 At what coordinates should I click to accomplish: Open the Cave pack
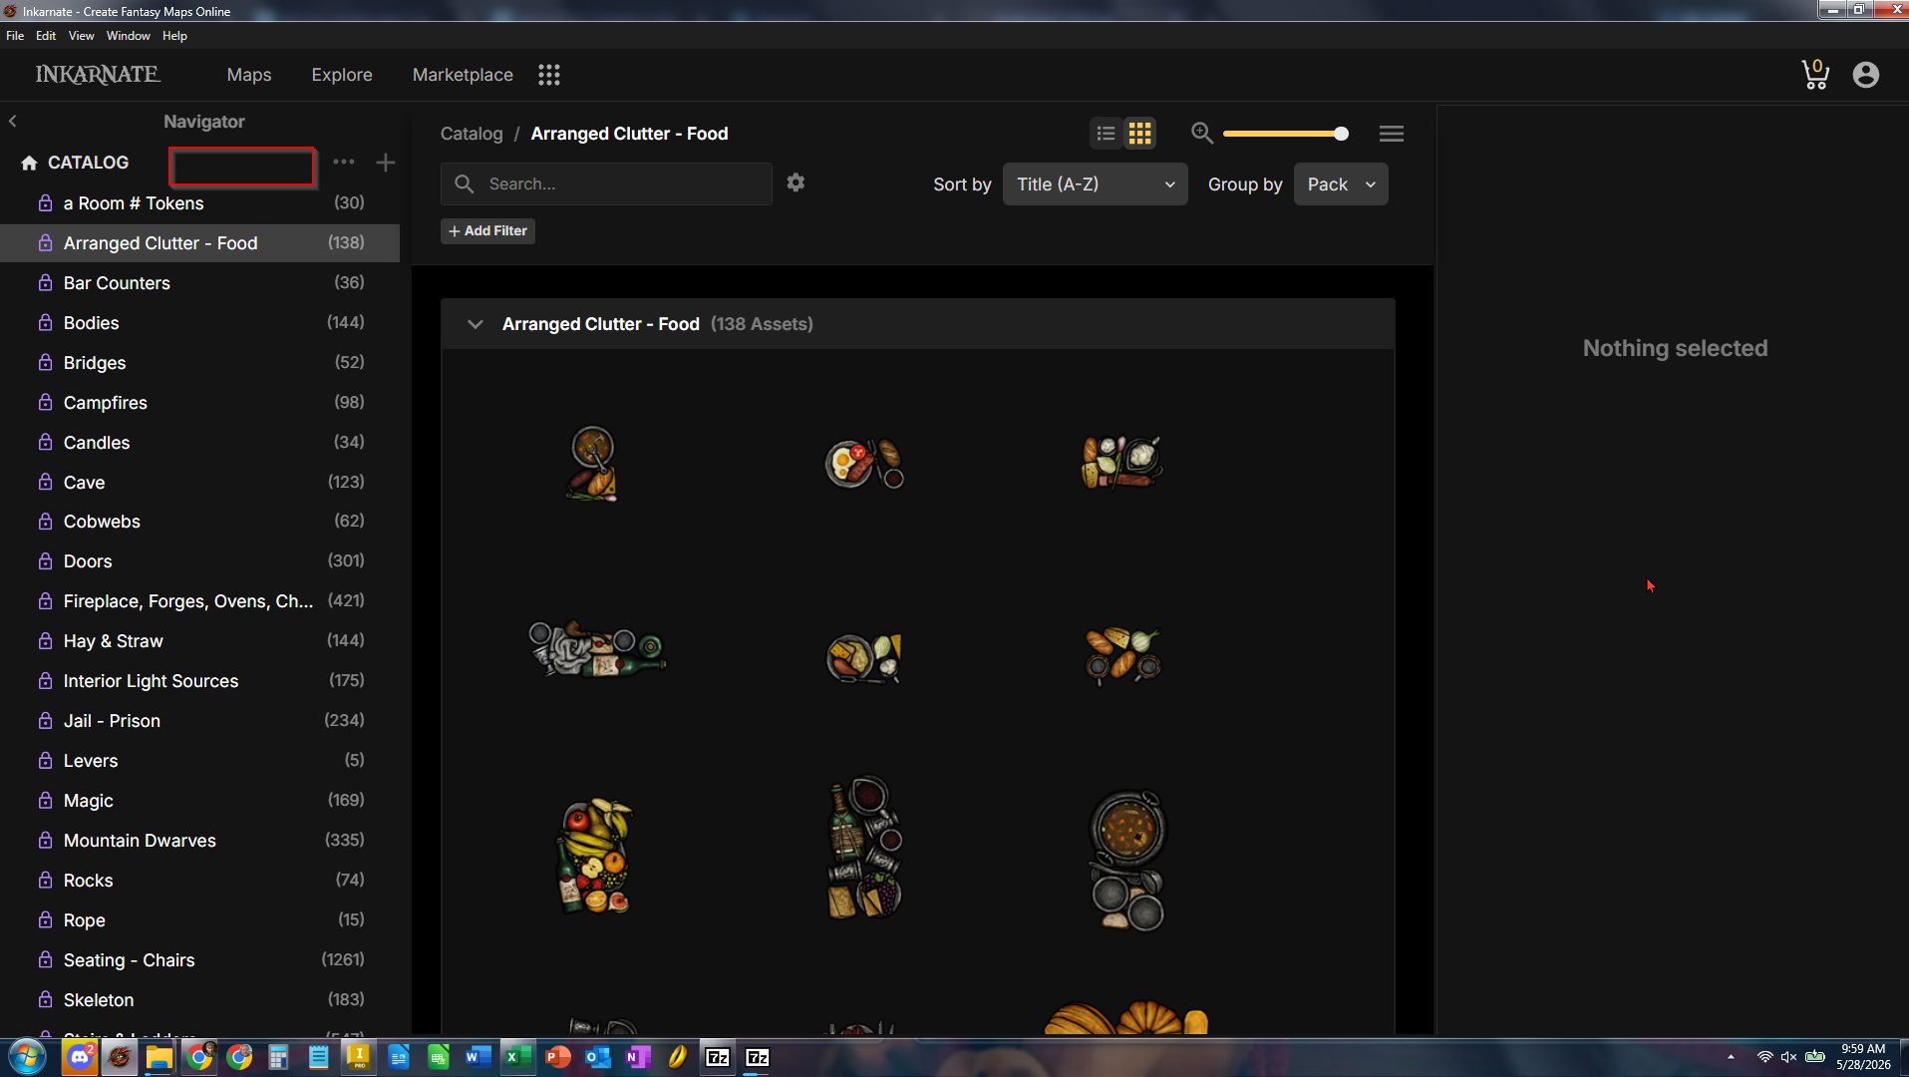tap(199, 483)
